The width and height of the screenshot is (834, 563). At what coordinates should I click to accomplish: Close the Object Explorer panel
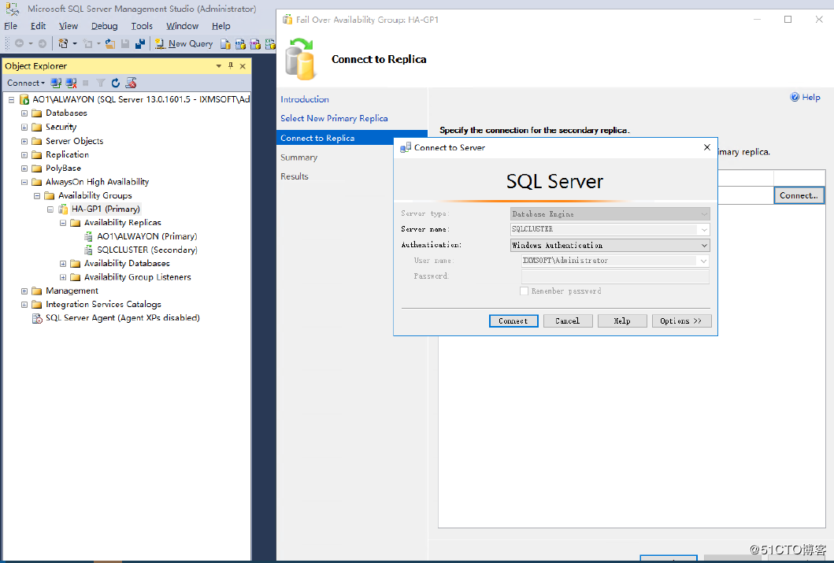tap(243, 66)
